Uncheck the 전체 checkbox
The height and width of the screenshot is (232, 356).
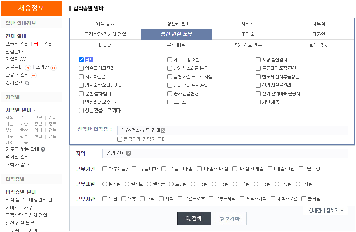pos(81,60)
